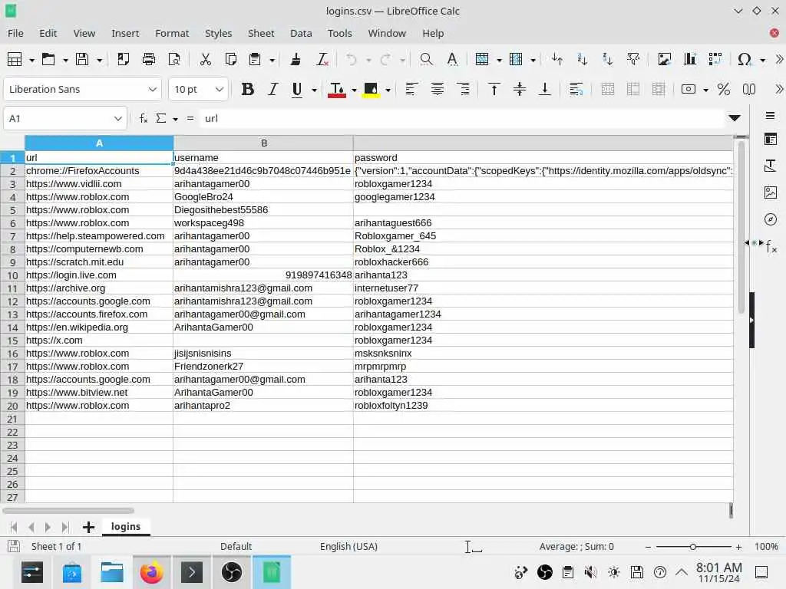Expand the Name Box A1 dropdown
Viewport: 786px width, 589px height.
(x=117, y=119)
